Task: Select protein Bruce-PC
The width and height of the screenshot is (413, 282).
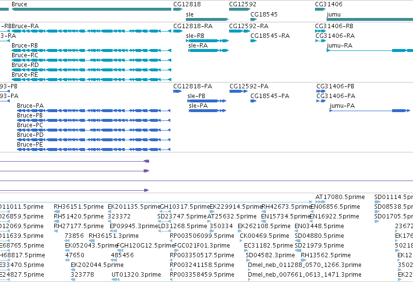Action: (94, 130)
